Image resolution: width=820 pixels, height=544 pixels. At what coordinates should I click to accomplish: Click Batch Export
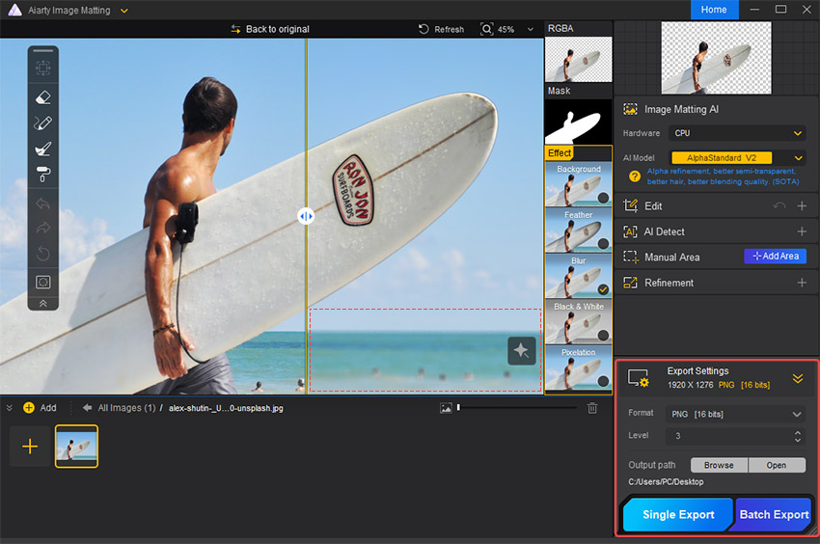pyautogui.click(x=774, y=515)
